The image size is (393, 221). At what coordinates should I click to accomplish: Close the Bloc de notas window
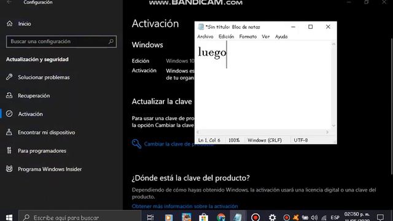[x=328, y=27]
